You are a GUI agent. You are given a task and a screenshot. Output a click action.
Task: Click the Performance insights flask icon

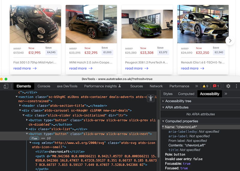(x=120, y=86)
